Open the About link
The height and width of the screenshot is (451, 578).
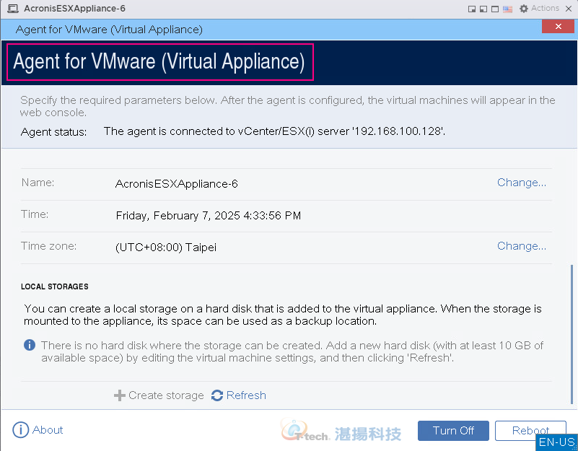pyautogui.click(x=38, y=430)
